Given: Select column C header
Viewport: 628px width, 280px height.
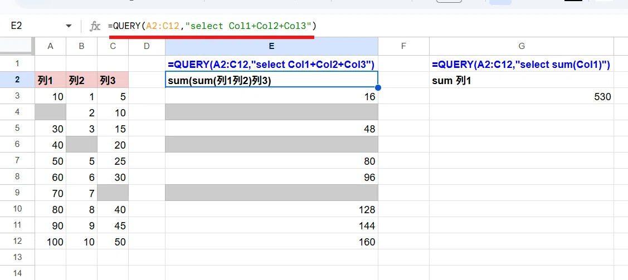Looking at the screenshot, I should [113, 46].
